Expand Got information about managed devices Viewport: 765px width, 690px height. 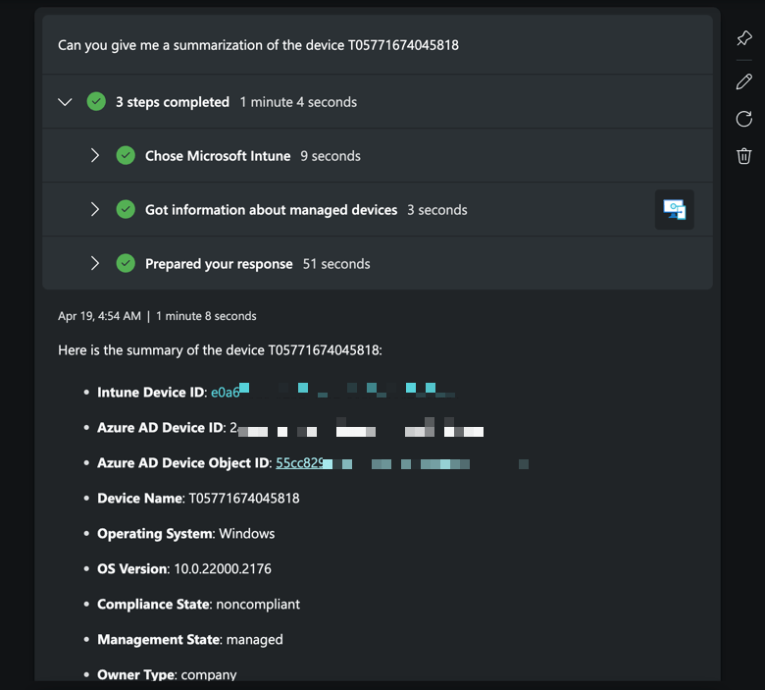(95, 209)
